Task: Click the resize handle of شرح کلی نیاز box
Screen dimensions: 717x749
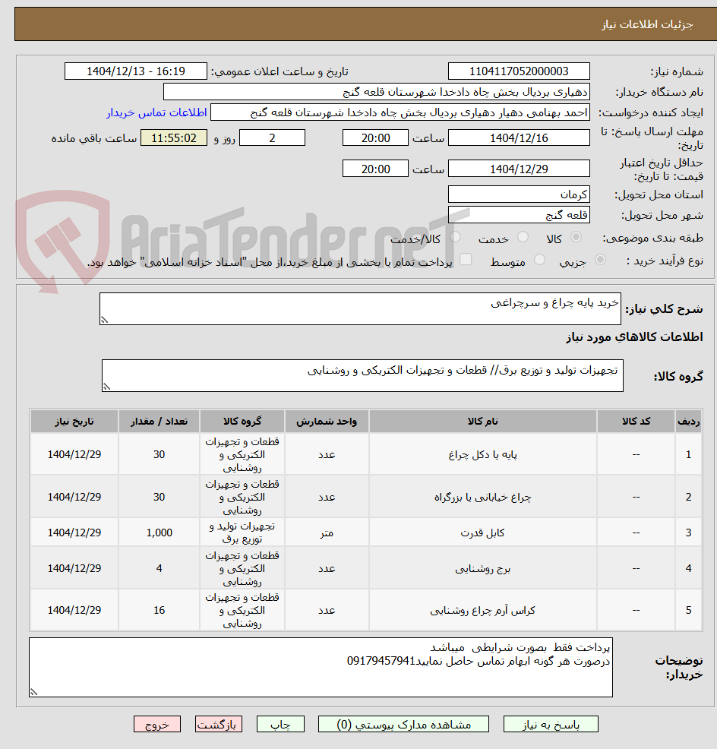Action: click(104, 320)
